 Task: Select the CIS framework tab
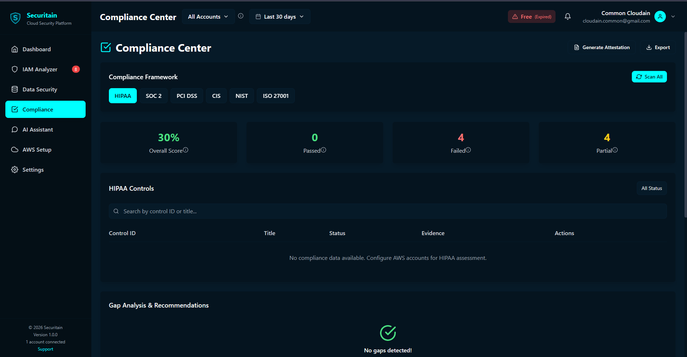pos(216,96)
